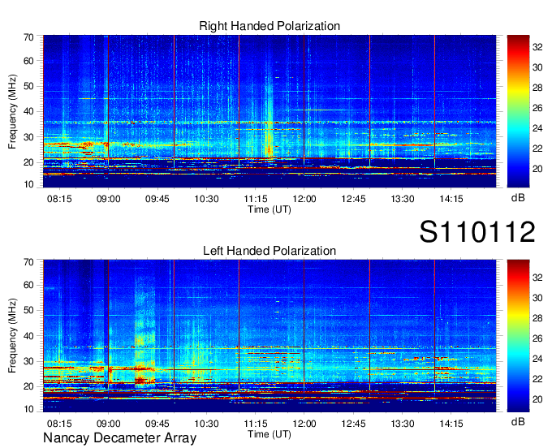Viewport: 552px width, 448px height.
Task: Click the "24" value on lower color bar
Action: pyautogui.click(x=537, y=359)
